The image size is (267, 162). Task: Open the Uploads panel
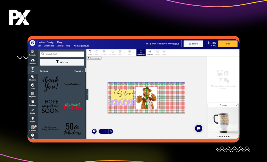point(32,61)
